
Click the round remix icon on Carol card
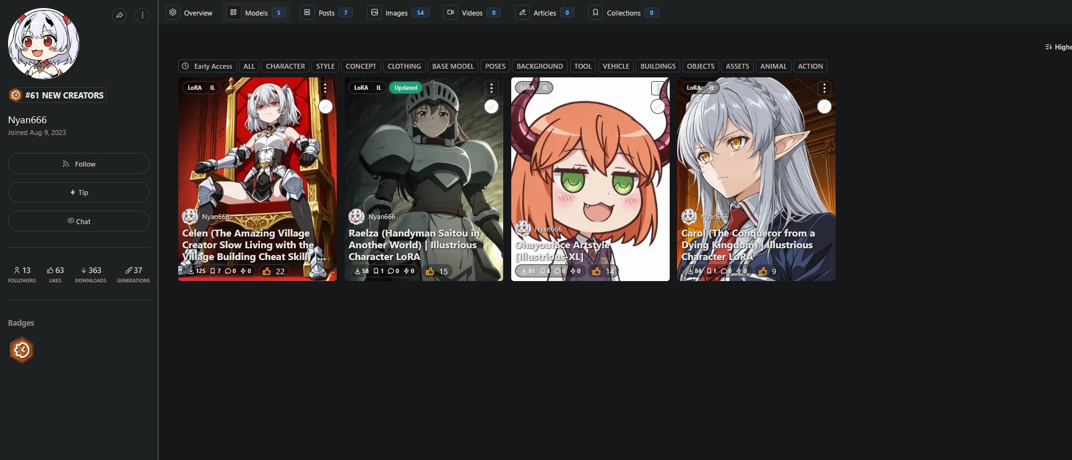(x=824, y=106)
